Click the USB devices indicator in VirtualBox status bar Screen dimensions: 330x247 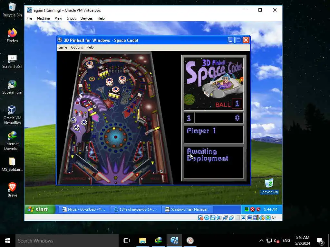pos(231,218)
